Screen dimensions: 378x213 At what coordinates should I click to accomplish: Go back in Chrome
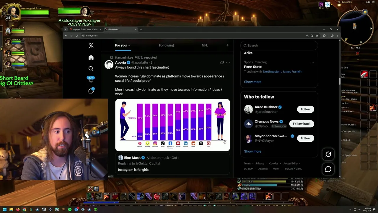pyautogui.click(x=66, y=35)
